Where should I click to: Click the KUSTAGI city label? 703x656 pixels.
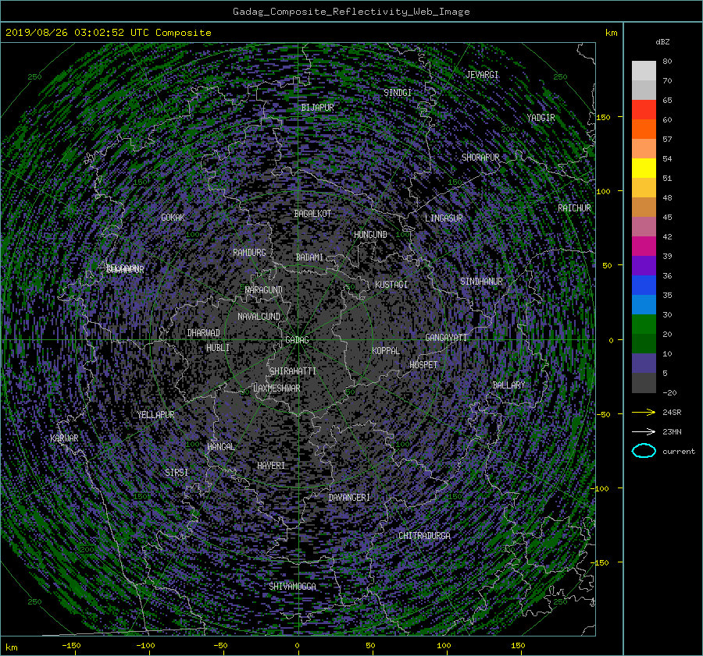tap(391, 285)
